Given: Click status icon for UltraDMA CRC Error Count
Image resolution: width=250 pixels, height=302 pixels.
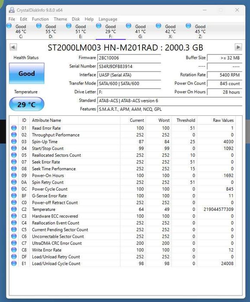Looking at the screenshot, I should tap(14, 243).
